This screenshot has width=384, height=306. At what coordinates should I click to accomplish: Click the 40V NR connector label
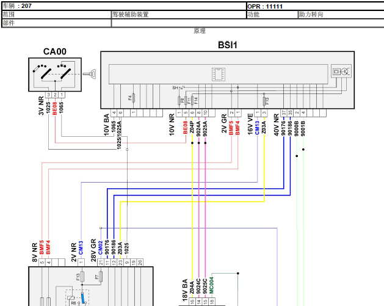click(277, 125)
